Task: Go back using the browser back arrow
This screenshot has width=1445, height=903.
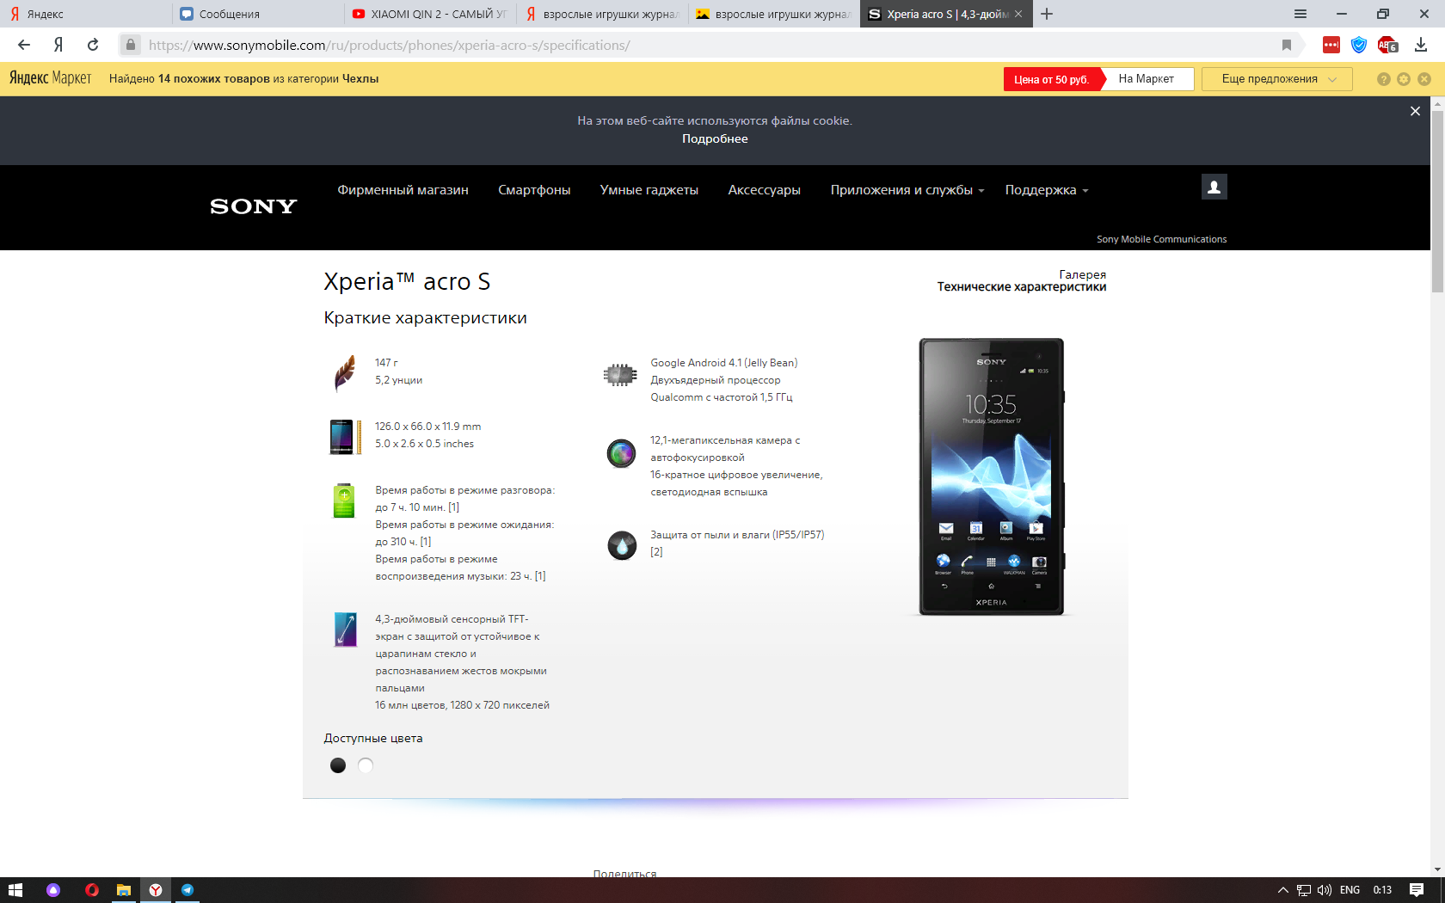Action: (24, 45)
